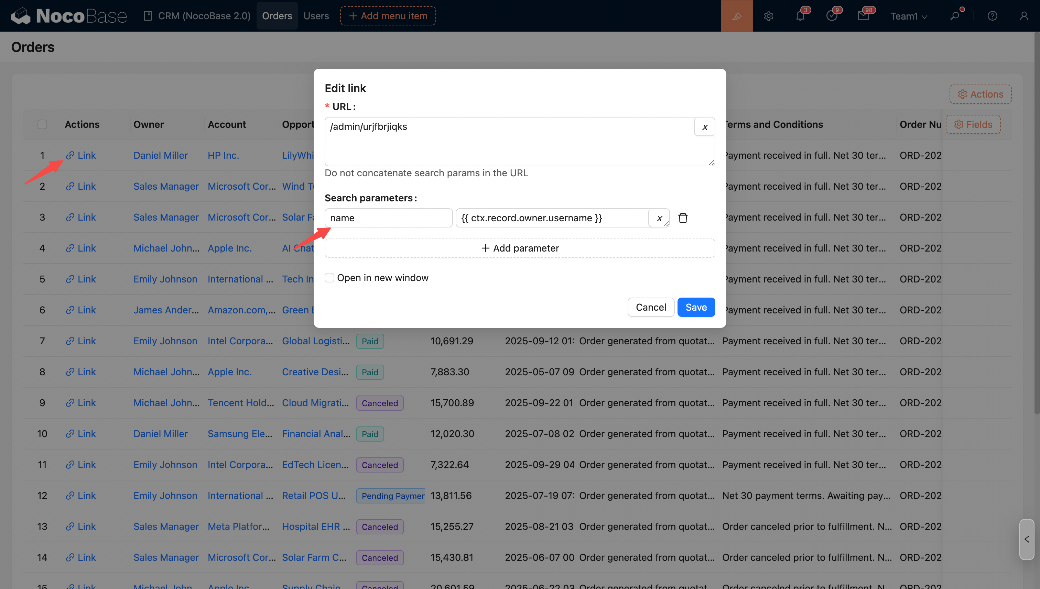Toggle the UI editor highlighter icon

point(736,16)
